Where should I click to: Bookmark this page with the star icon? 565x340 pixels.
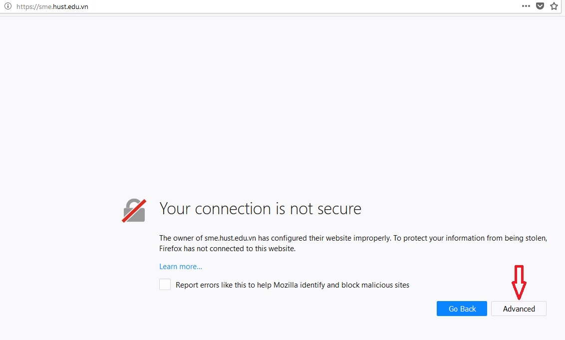pos(554,6)
